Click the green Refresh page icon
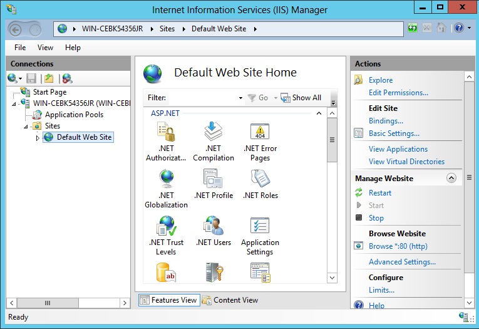Viewport: 479px width, 329px height. (x=413, y=28)
